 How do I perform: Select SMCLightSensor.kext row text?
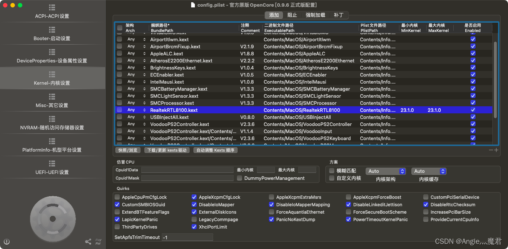pyautogui.click(x=174, y=96)
